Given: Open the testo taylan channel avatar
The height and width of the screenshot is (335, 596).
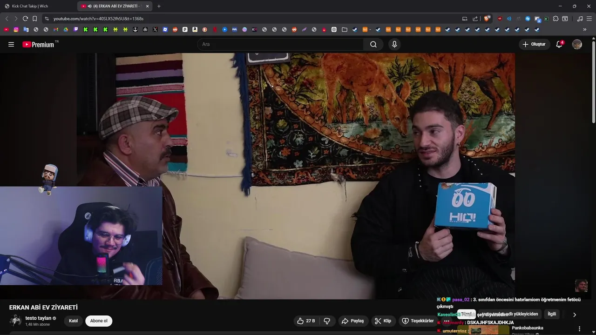Looking at the screenshot, I should click(x=16, y=321).
